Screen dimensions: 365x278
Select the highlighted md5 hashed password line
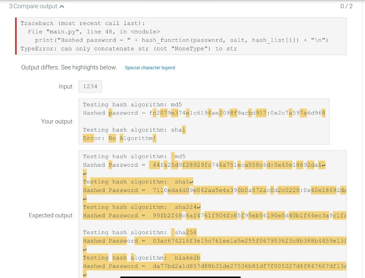click(203, 113)
